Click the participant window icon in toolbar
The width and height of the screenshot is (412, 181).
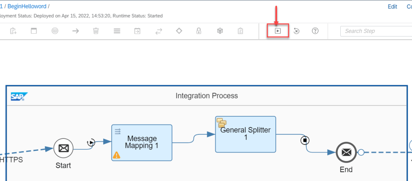[x=34, y=31]
